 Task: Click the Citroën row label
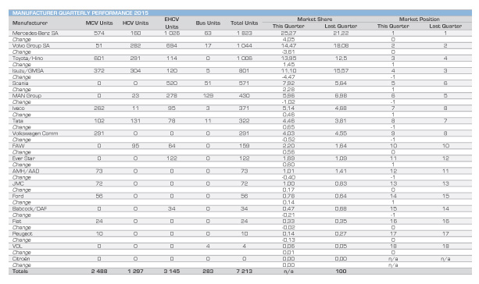pos(21,258)
